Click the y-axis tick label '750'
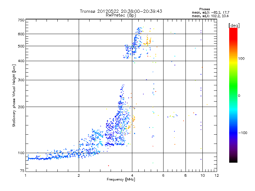This screenshot has width=255, height=191. [x=21, y=20]
